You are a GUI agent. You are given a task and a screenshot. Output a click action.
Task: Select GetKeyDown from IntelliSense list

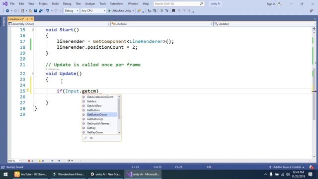[100, 132]
